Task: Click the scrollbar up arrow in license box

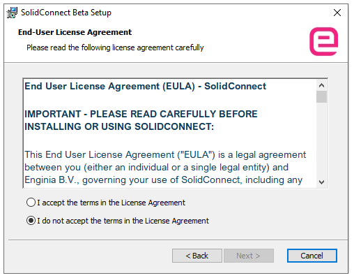Action: [321, 85]
